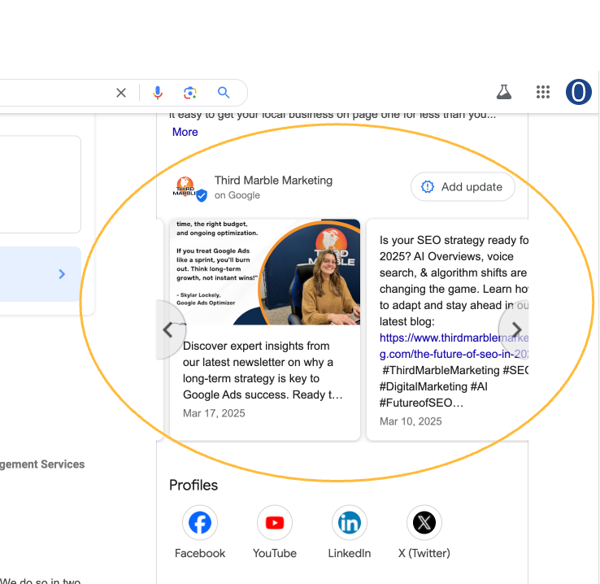Click the 'on Google' label

coord(237,195)
